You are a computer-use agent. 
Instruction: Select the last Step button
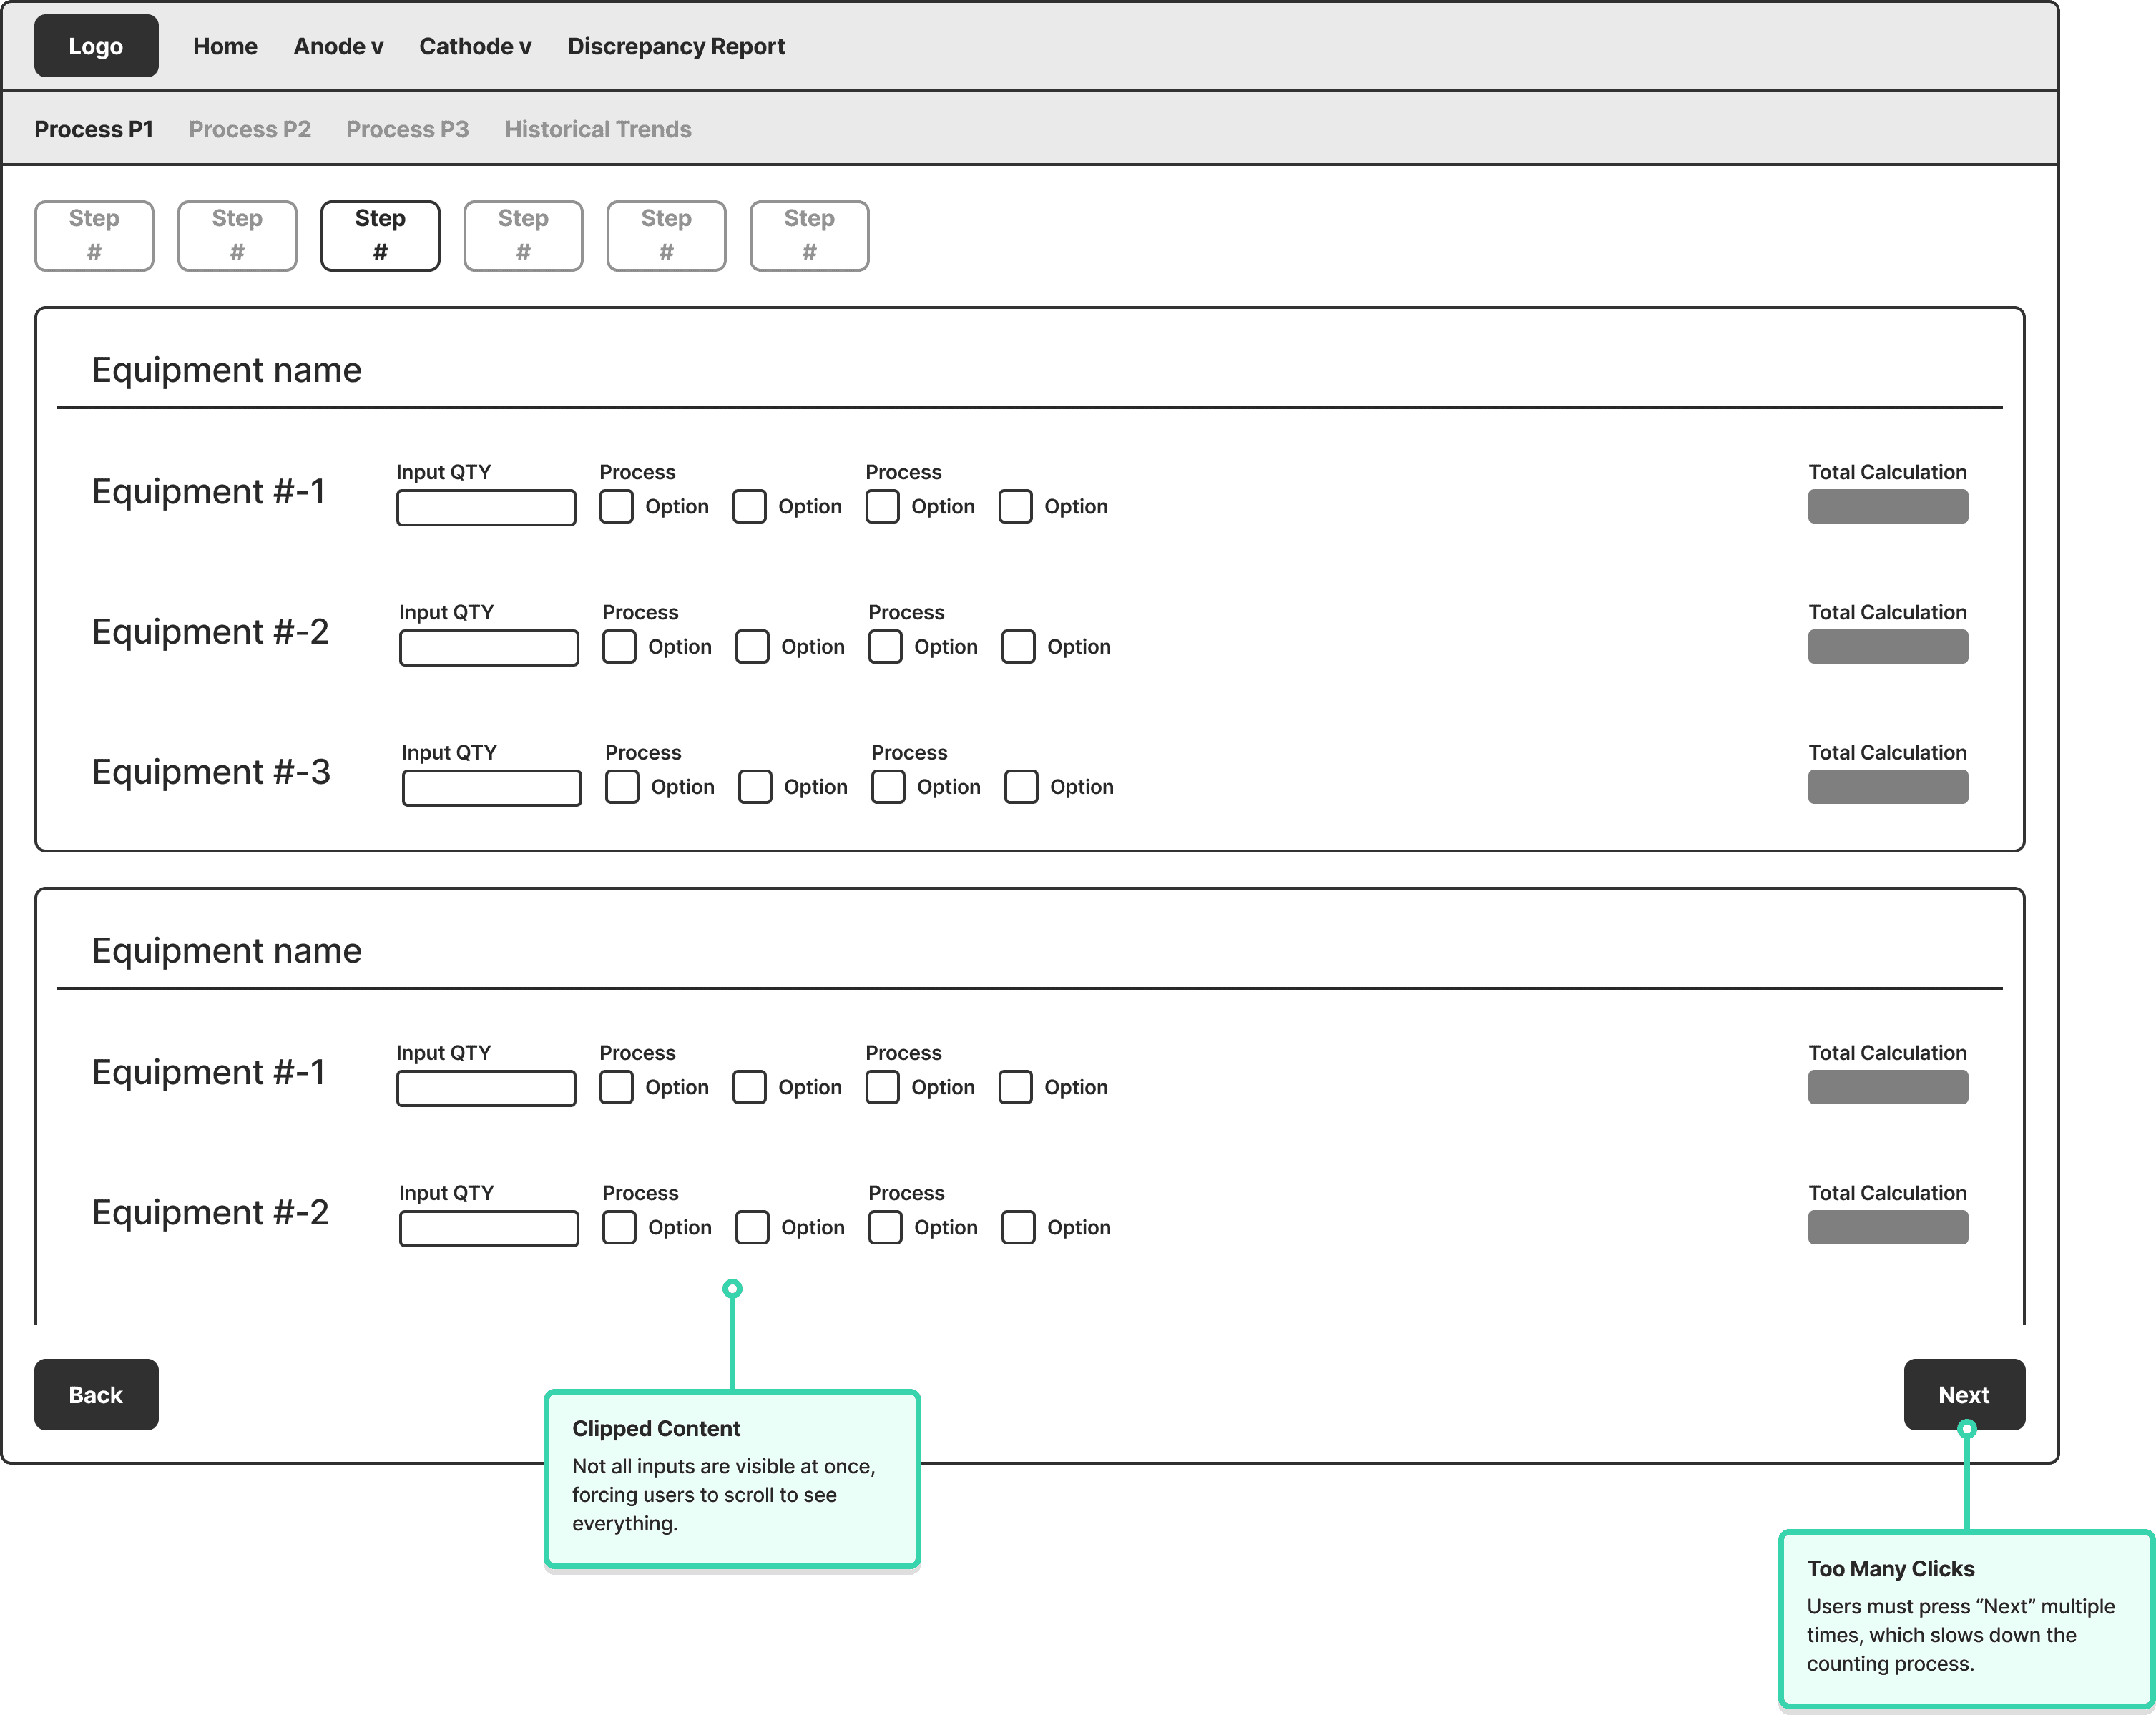pos(809,235)
